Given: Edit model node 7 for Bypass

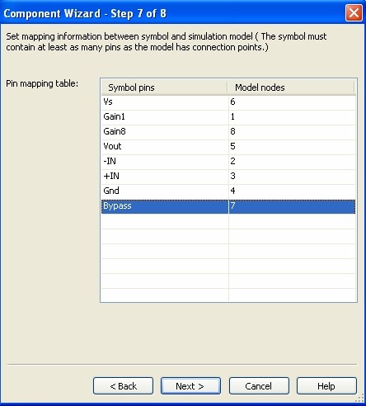Looking at the screenshot, I should tap(292, 206).
